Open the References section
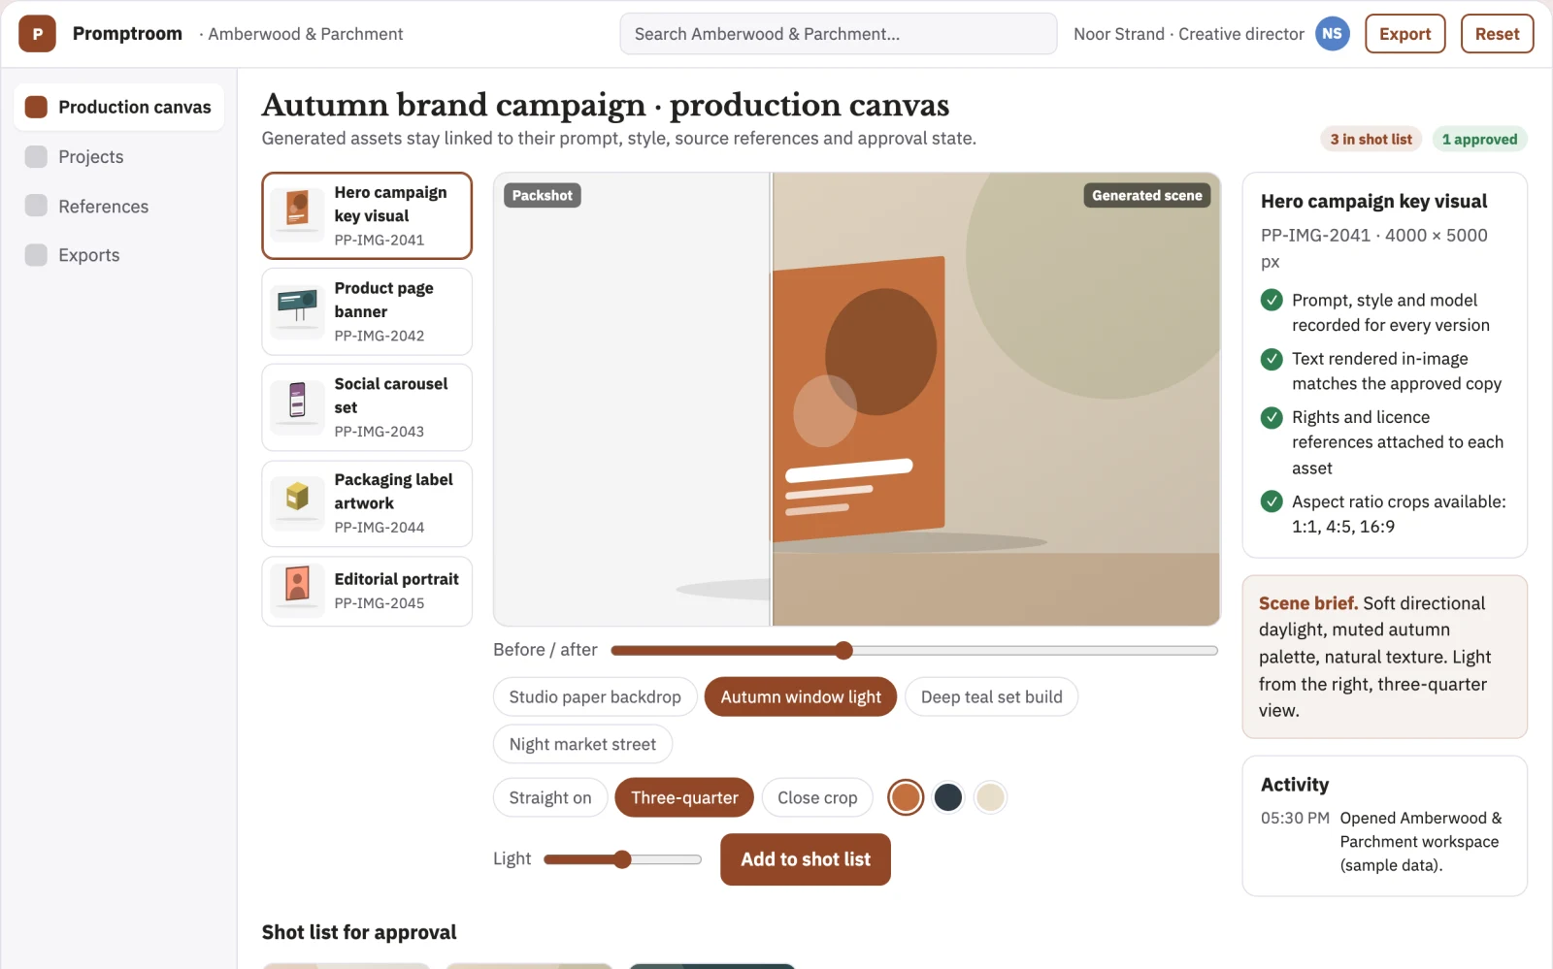Image resolution: width=1553 pixels, height=969 pixels. coord(119,206)
